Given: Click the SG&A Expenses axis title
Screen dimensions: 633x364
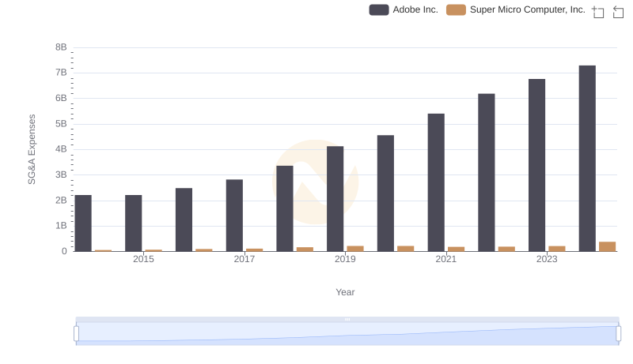Looking at the screenshot, I should pyautogui.click(x=32, y=149).
